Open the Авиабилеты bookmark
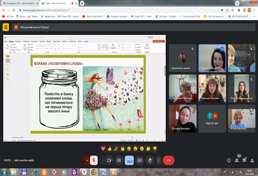 tap(48, 16)
